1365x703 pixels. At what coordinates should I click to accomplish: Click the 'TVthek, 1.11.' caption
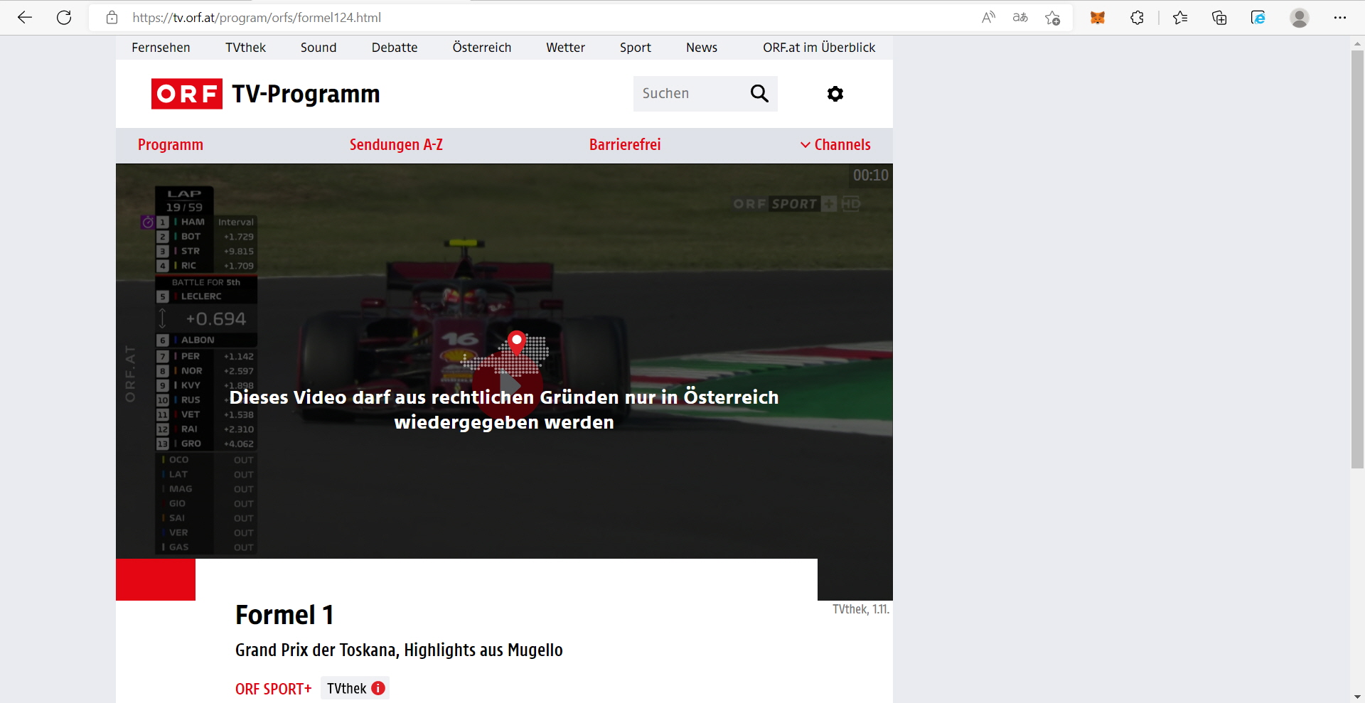[x=861, y=609]
